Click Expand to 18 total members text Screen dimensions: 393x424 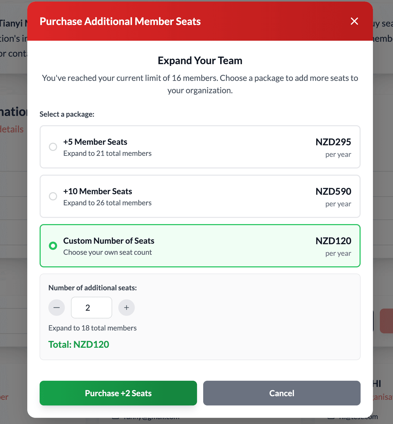pyautogui.click(x=92, y=328)
